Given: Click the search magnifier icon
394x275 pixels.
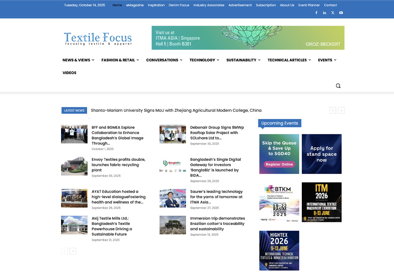Looking at the screenshot, I should pos(338,86).
